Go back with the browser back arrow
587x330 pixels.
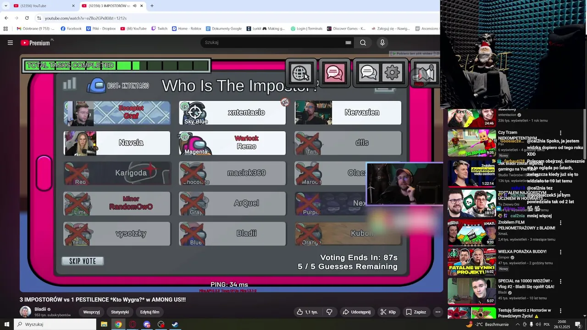(x=6, y=18)
